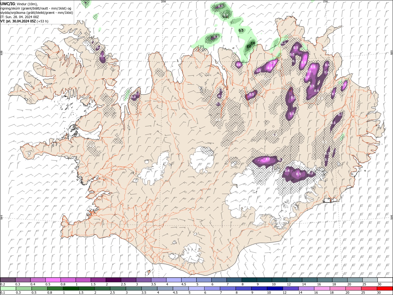Click the '0.9' snowfall value on the map
Image resolution: width=393 pixels, height=295 pixels.
point(273,63)
